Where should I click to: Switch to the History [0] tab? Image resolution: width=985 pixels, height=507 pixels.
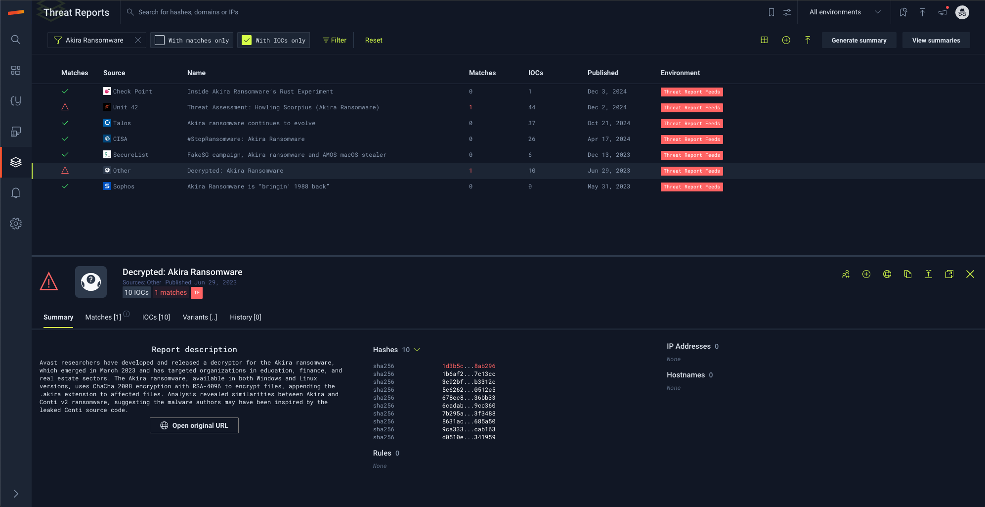246,317
